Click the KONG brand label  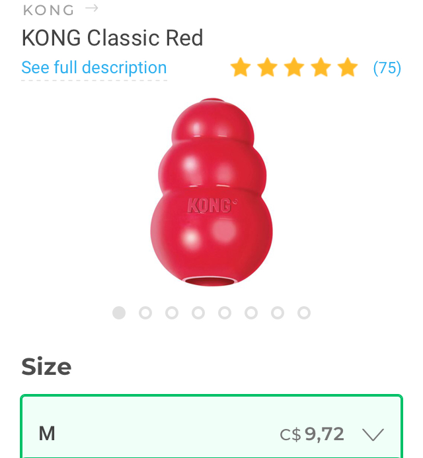click(x=48, y=10)
